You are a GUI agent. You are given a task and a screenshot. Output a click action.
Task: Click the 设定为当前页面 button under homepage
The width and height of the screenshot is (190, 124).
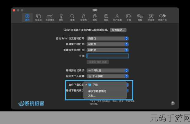98,62
